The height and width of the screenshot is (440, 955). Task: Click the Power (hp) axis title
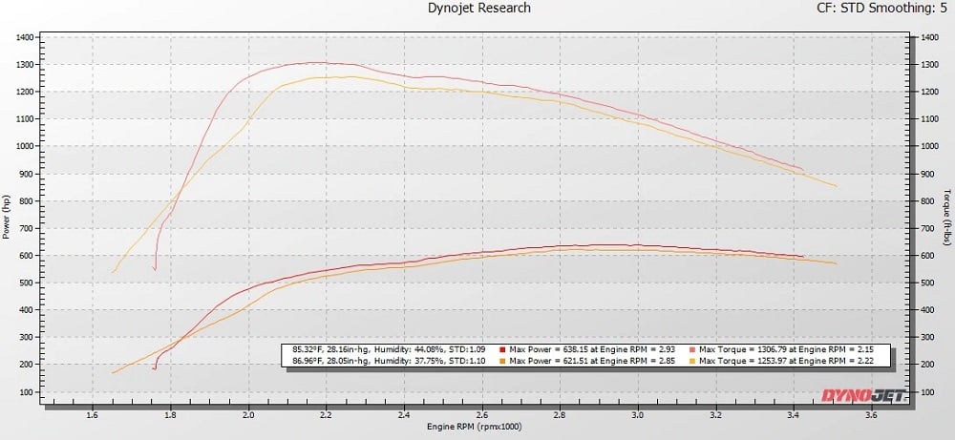7,219
